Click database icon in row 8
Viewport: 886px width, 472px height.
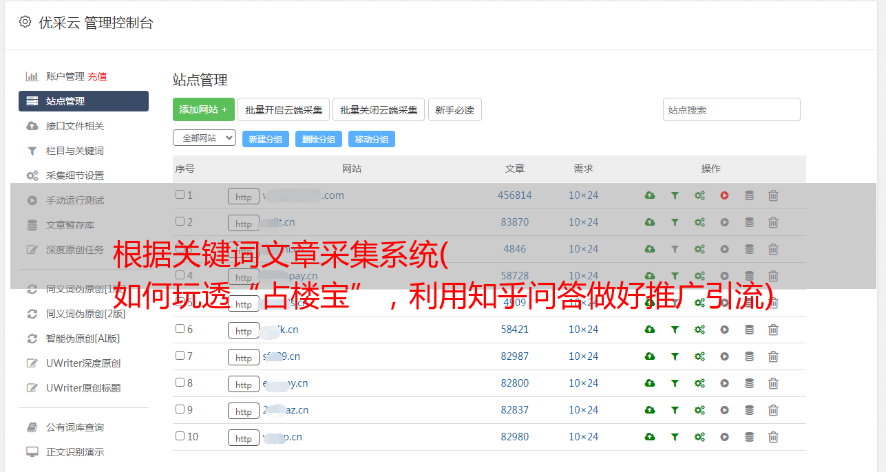click(x=749, y=383)
